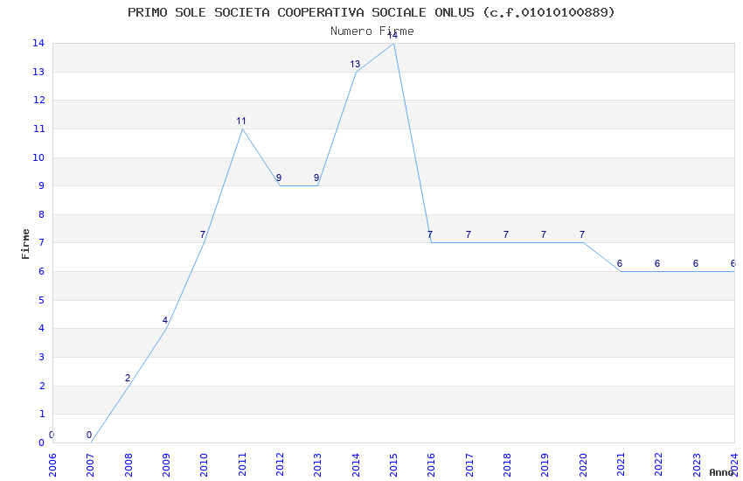This screenshot has width=743, height=481.
Task: Select the 2014 year label on x-axis
Action: pyautogui.click(x=356, y=464)
